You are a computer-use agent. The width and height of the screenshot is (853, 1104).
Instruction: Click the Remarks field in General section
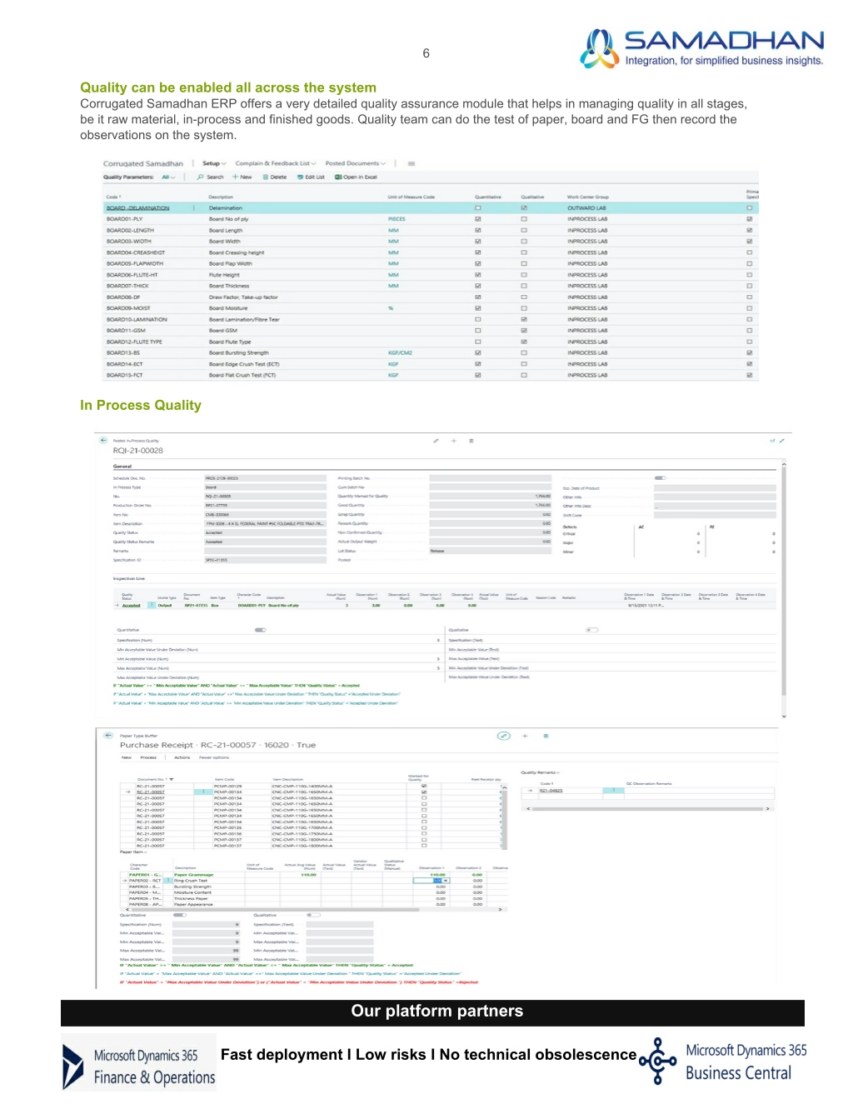[265, 551]
